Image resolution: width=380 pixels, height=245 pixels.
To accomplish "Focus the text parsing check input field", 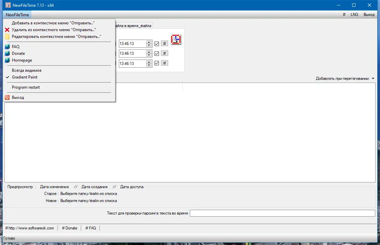I will pyautogui.click(x=282, y=213).
